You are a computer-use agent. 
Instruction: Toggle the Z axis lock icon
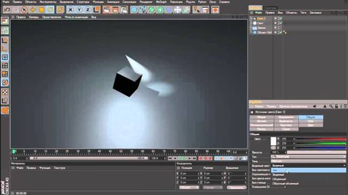click(x=88, y=10)
